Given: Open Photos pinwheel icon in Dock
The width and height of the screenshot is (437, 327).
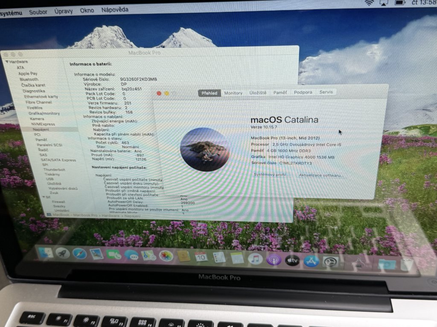Looking at the screenshot, I should click(166, 256).
